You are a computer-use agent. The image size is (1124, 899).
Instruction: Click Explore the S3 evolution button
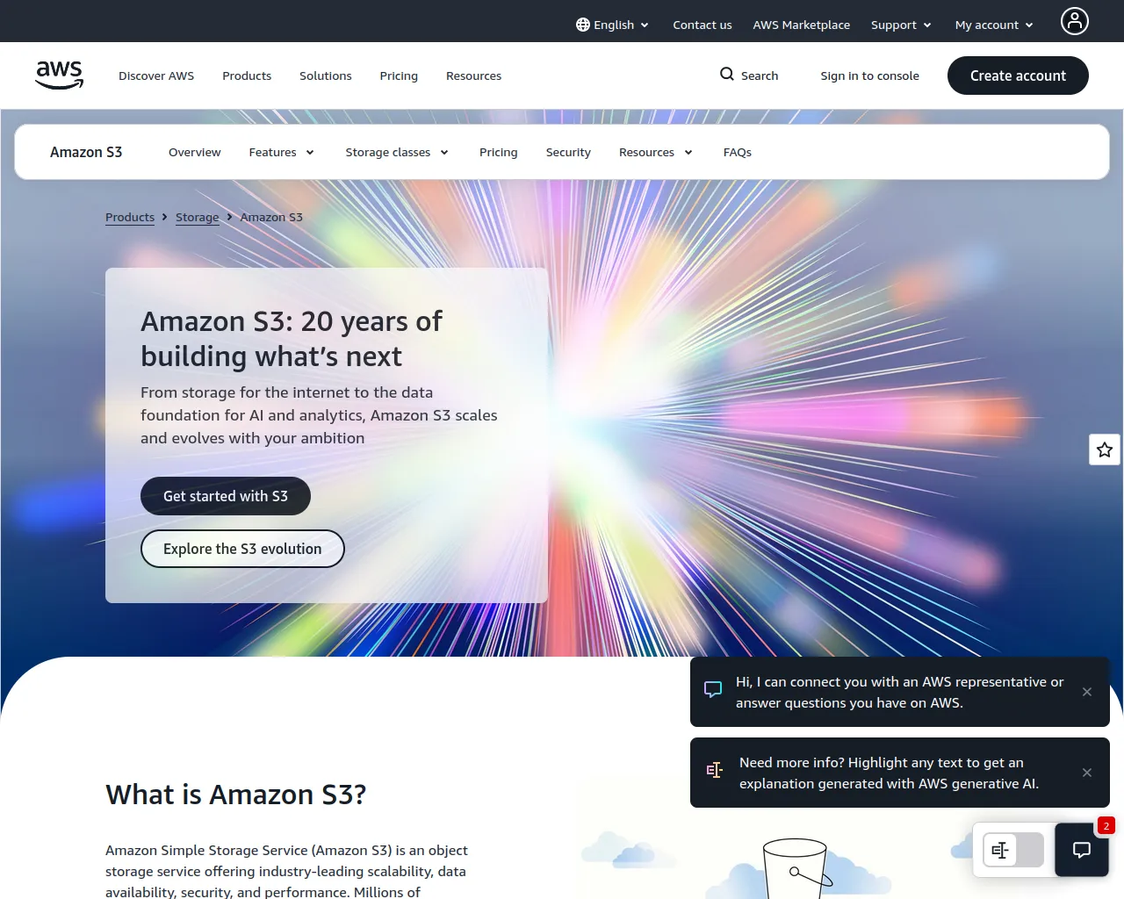pyautogui.click(x=242, y=549)
